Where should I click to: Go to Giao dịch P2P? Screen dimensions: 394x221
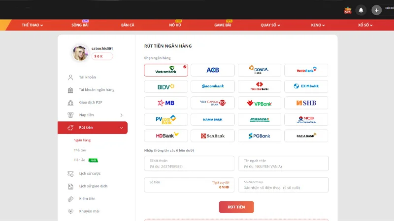[91, 102]
